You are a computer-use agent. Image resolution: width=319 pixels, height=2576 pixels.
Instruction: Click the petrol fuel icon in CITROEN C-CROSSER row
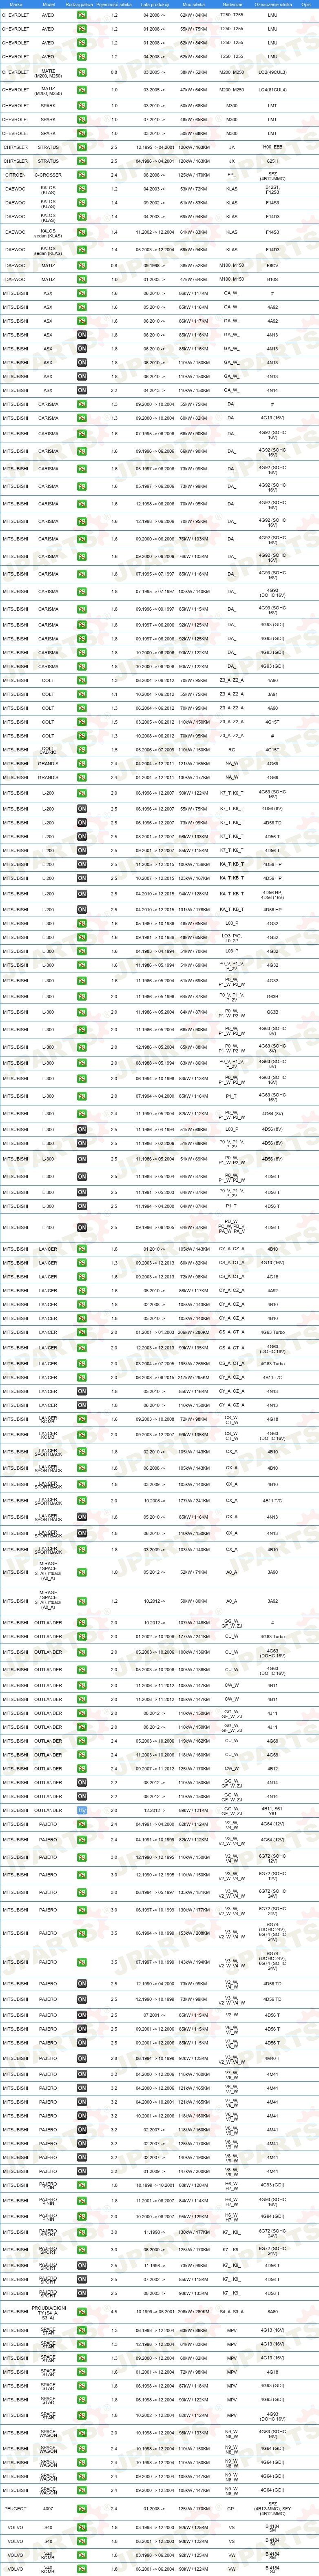point(82,175)
